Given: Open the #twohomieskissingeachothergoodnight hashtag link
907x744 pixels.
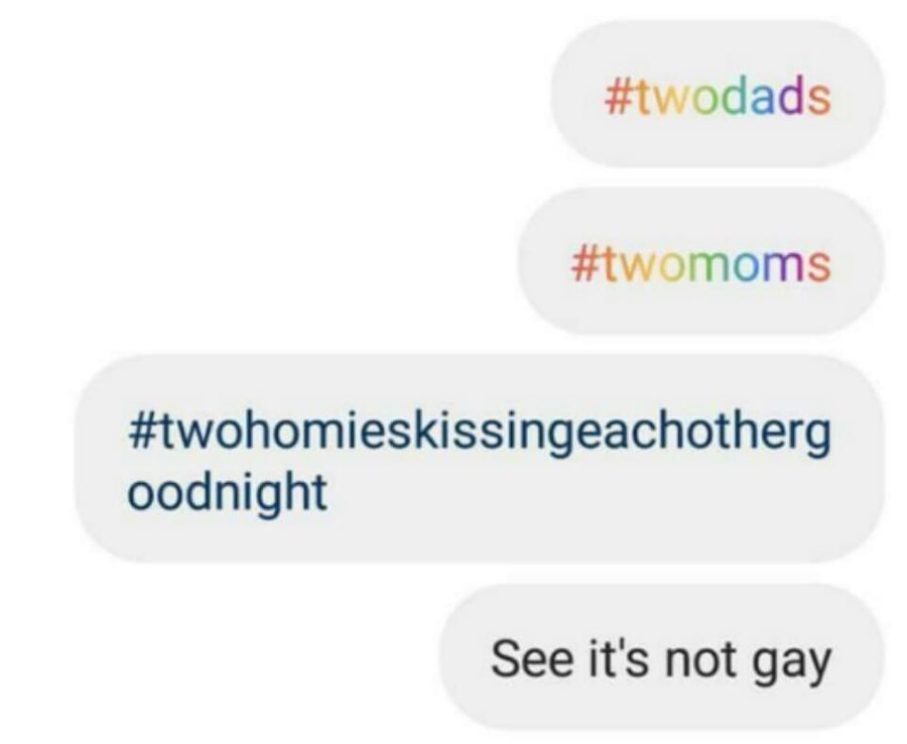Looking at the screenshot, I should click(x=479, y=463).
